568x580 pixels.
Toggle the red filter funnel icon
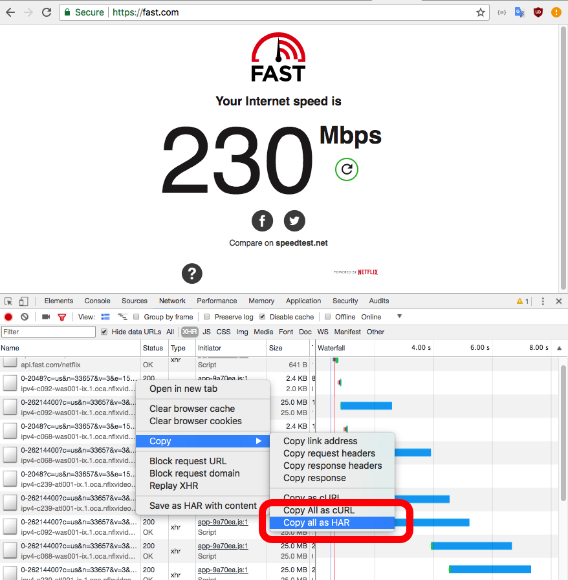click(x=62, y=317)
